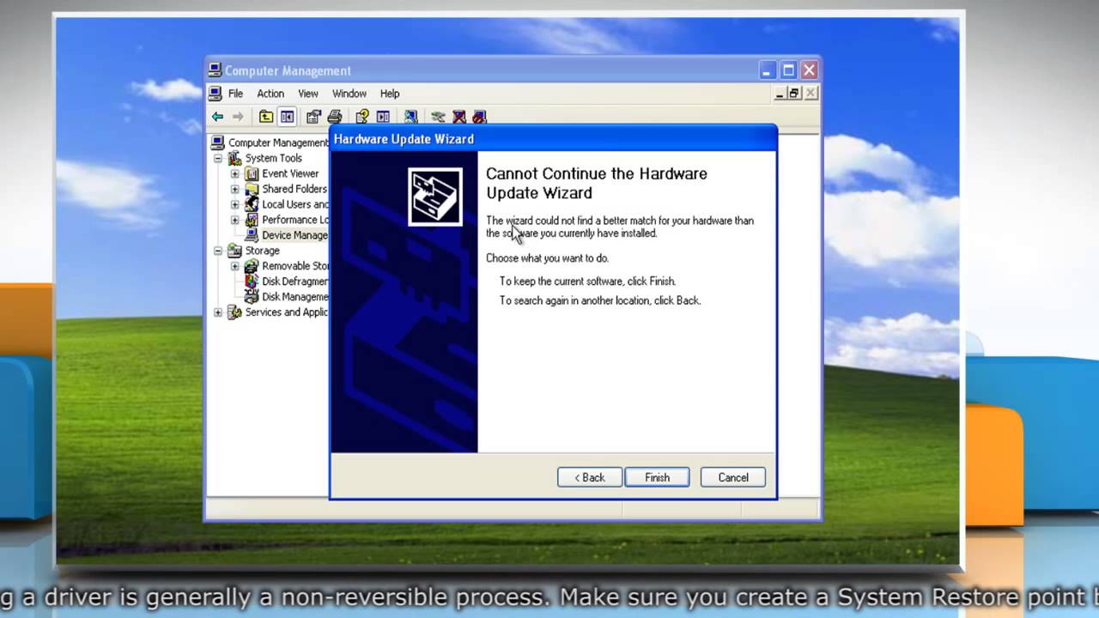Open the Action menu
The width and height of the screenshot is (1099, 618).
pyautogui.click(x=270, y=94)
